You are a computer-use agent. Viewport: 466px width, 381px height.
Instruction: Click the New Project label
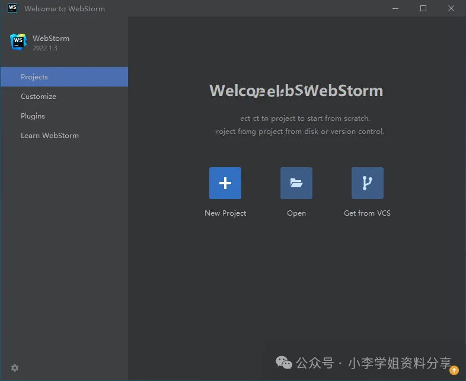pyautogui.click(x=225, y=213)
